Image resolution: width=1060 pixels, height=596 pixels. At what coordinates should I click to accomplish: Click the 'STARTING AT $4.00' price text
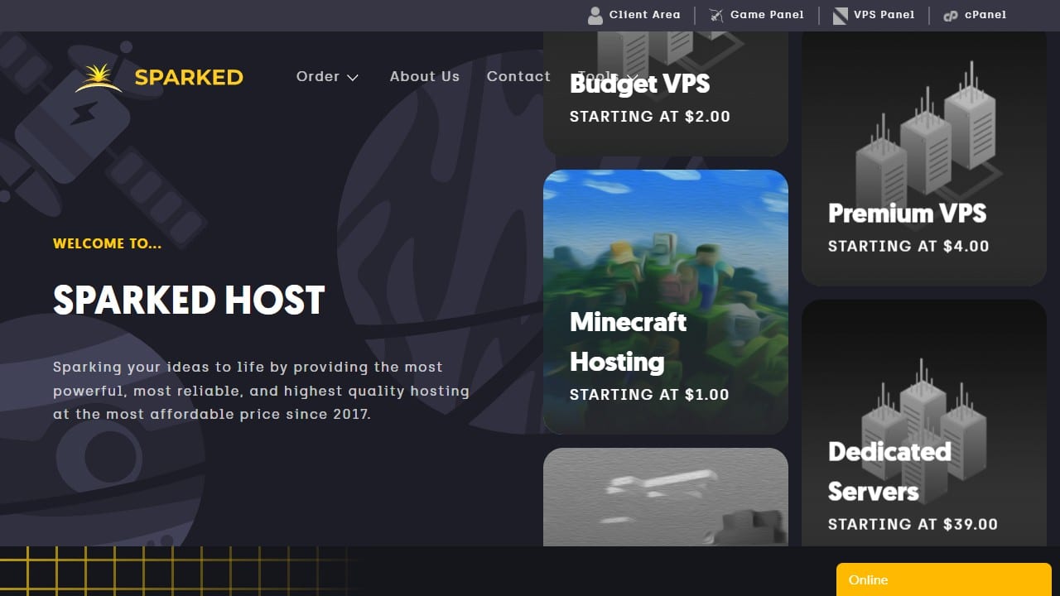[x=908, y=246]
